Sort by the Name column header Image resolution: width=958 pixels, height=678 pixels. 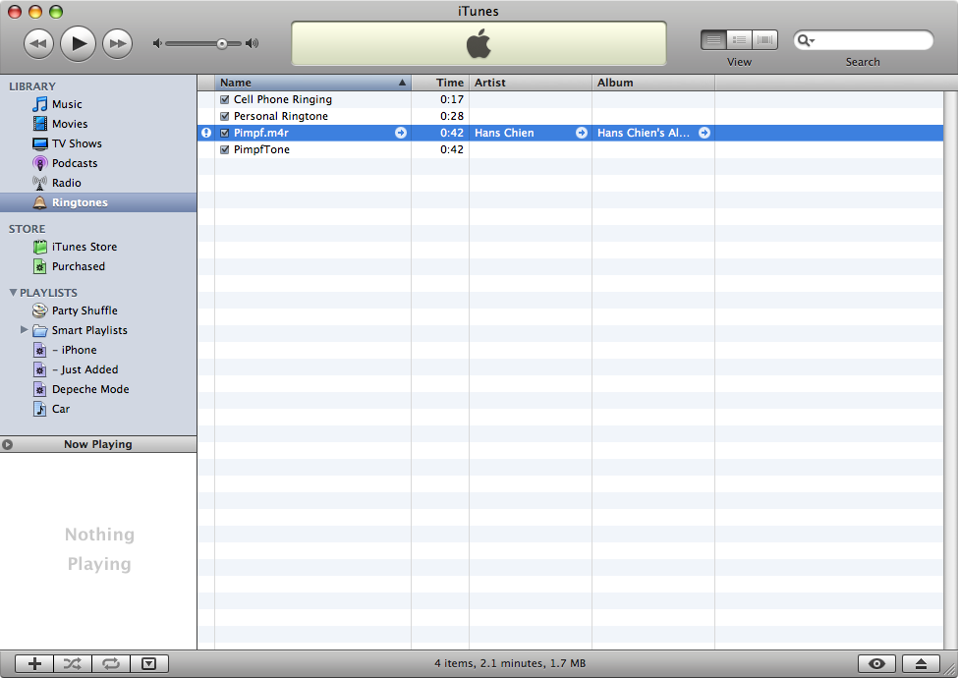tap(313, 83)
